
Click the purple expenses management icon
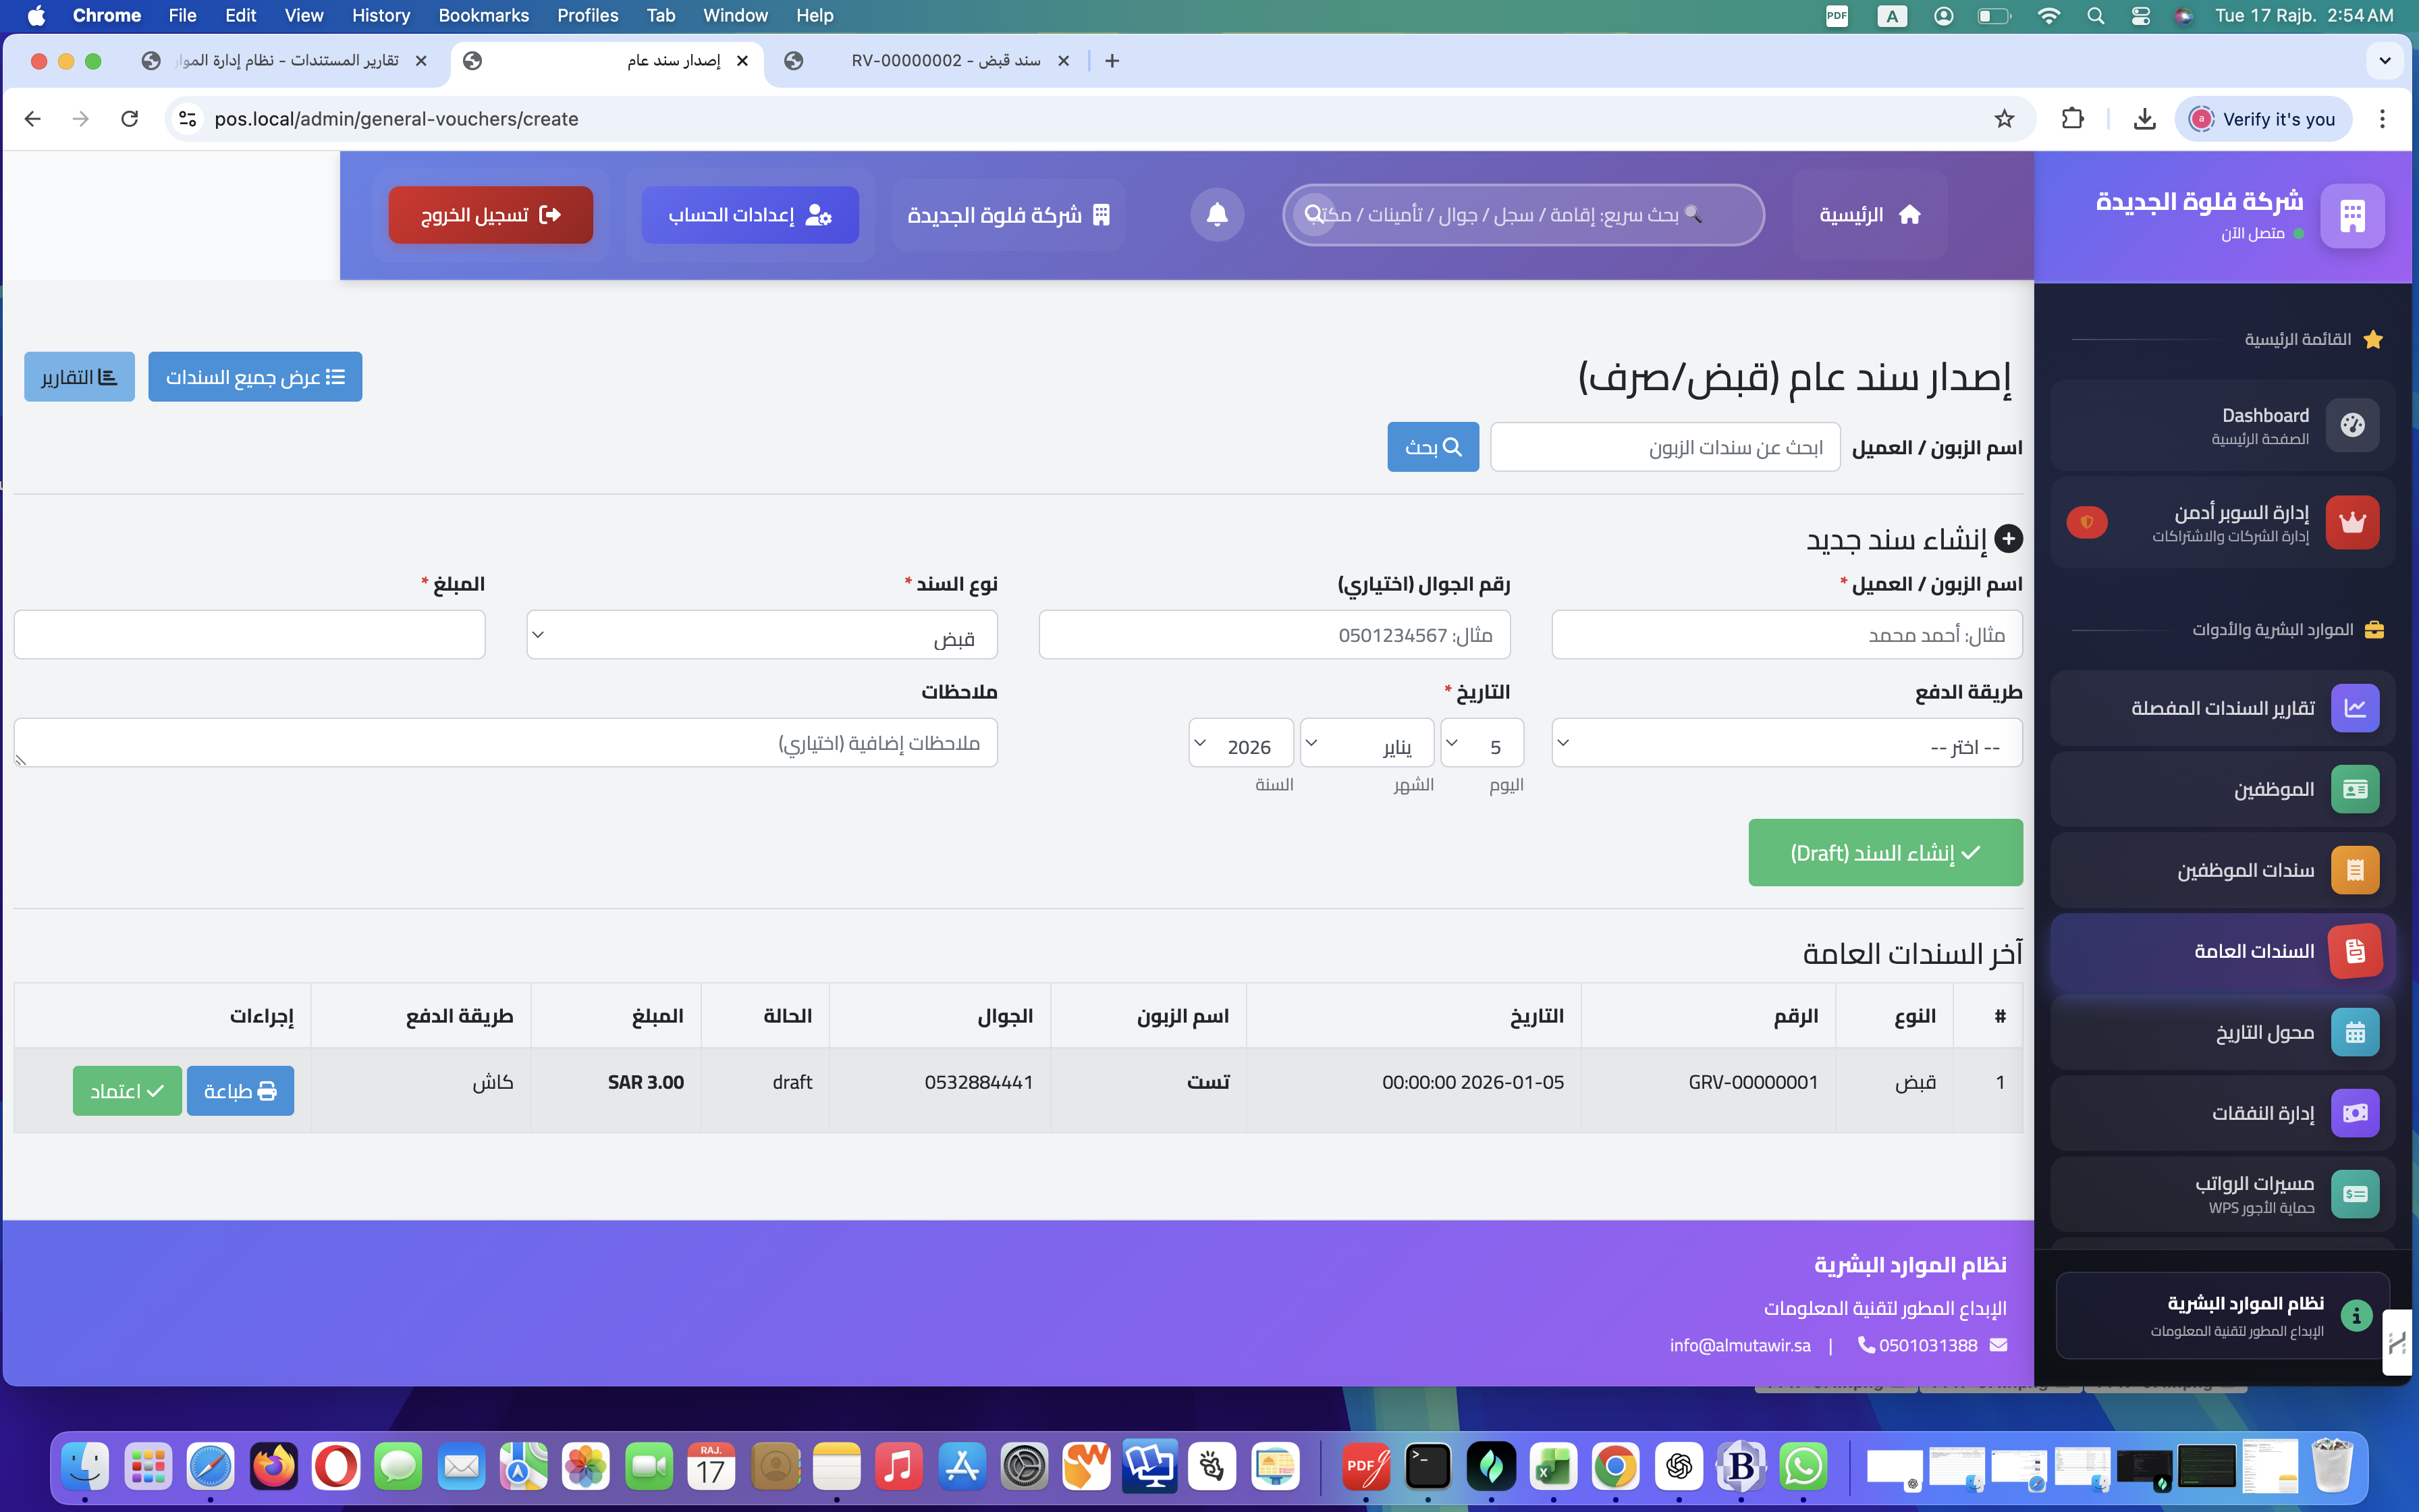click(2355, 1113)
